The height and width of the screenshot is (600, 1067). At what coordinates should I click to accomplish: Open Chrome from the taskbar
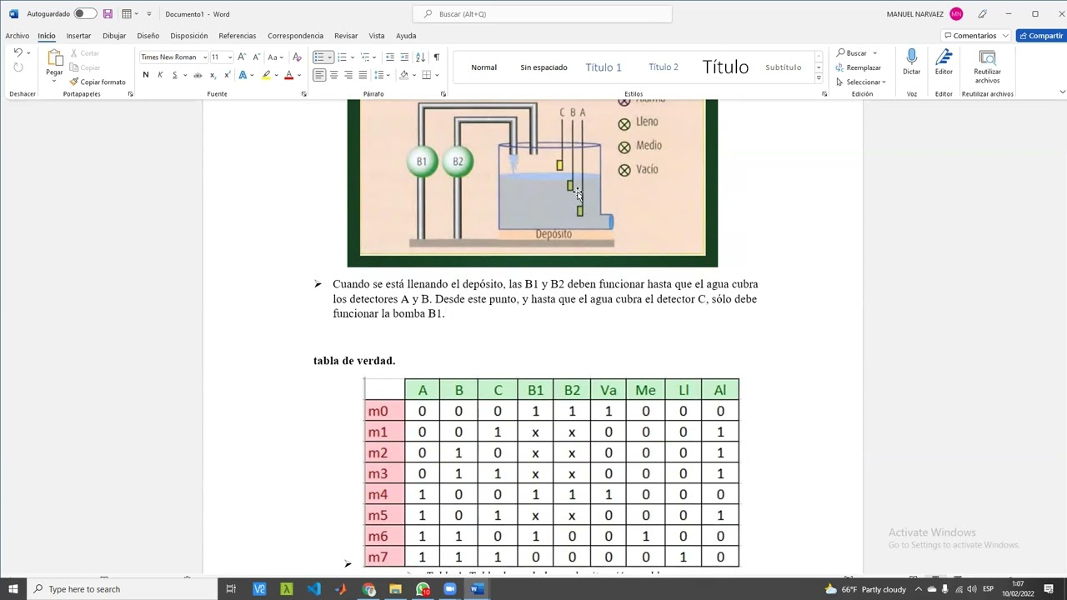[368, 589]
